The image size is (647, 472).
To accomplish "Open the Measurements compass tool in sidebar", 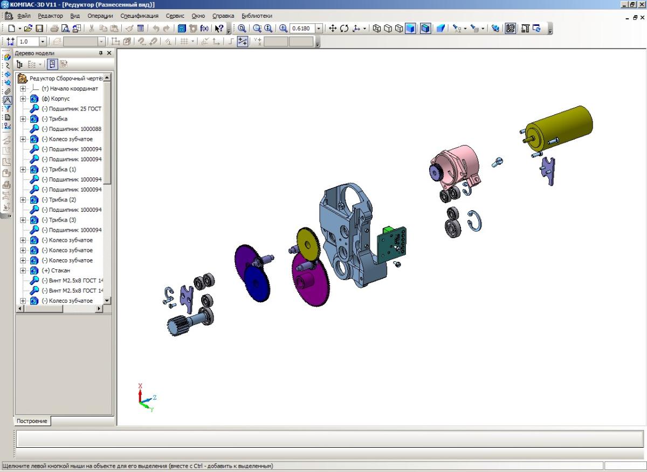I will click(8, 100).
